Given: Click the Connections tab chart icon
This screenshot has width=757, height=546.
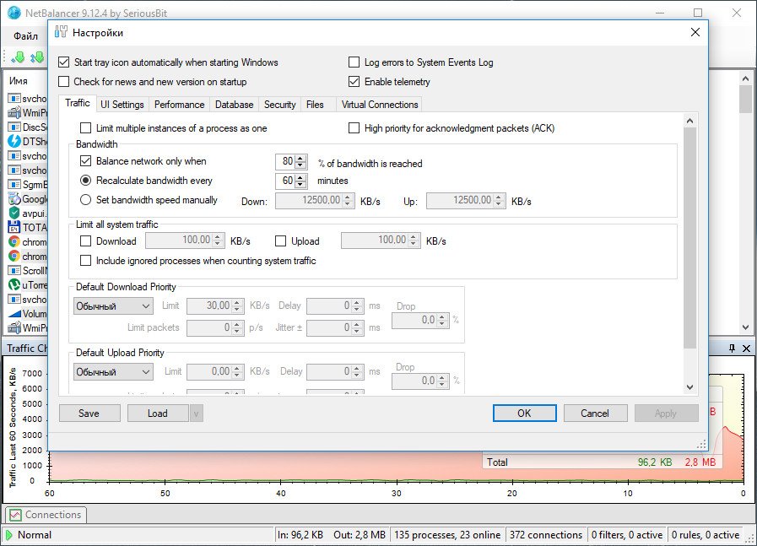Looking at the screenshot, I should 15,515.
